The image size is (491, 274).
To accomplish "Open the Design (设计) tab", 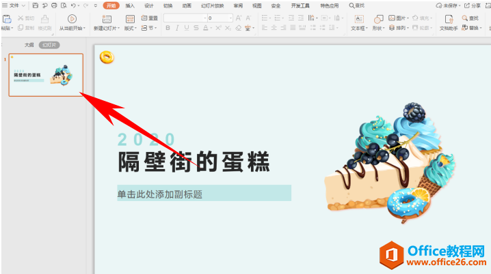I will click(149, 5).
